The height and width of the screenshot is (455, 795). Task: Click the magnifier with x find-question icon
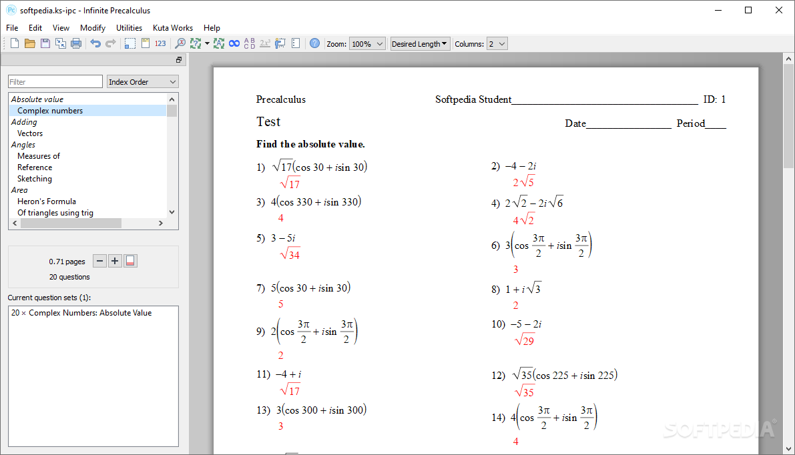pos(180,43)
